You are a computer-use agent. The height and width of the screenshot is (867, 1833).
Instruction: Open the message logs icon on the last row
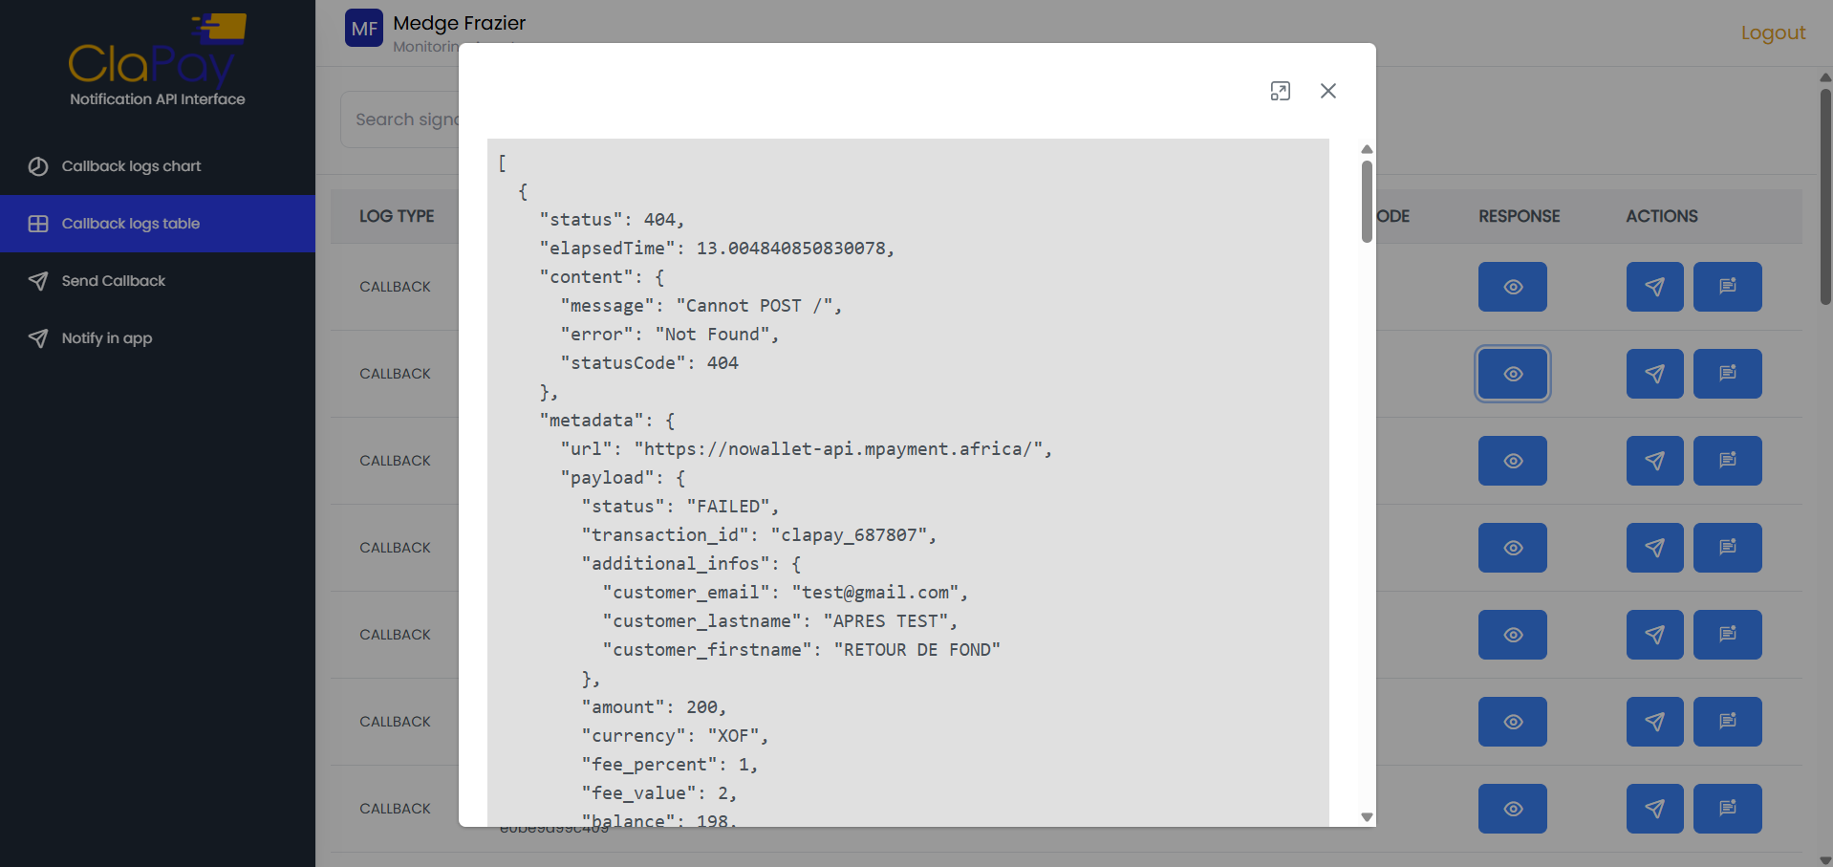click(x=1727, y=808)
